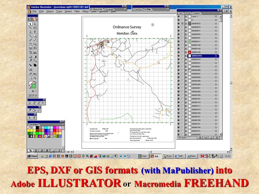
Task: Switch to the Transform tab
Action: [138, 9]
